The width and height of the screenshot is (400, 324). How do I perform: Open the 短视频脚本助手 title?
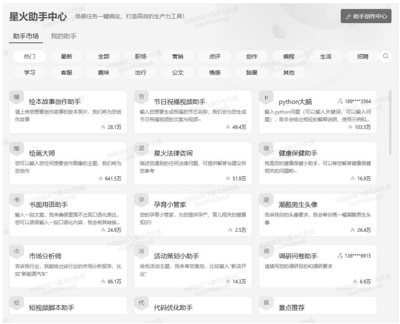(x=52, y=308)
